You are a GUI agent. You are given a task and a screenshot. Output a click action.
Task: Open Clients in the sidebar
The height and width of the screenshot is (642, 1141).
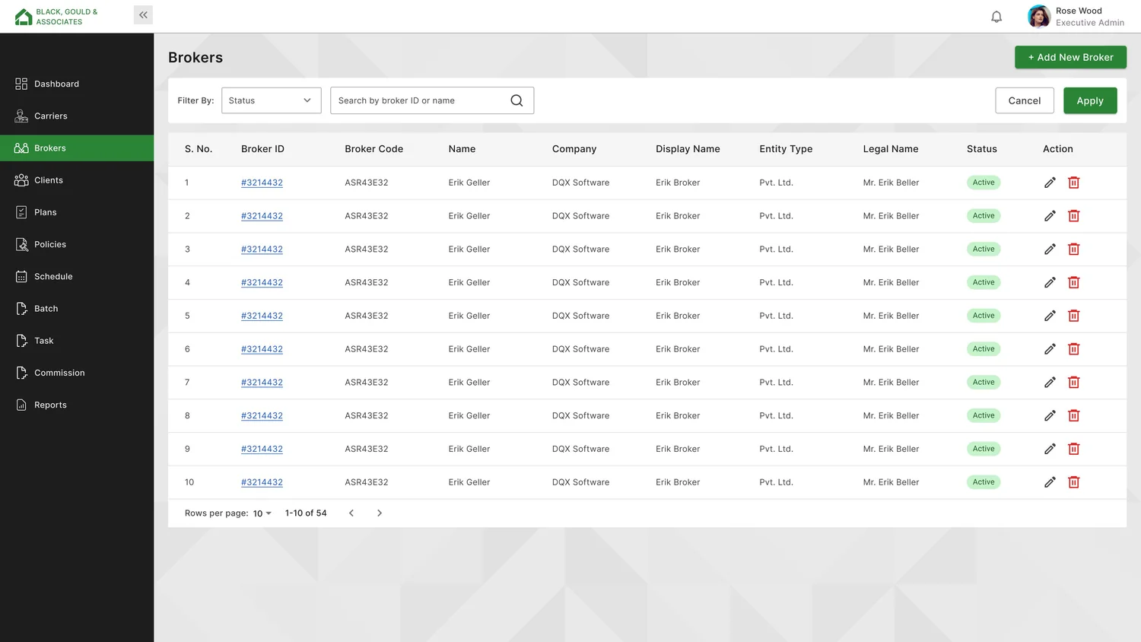click(77, 180)
